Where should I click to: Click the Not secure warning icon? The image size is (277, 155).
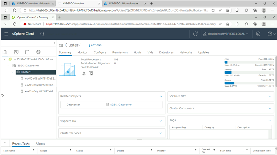click(x=25, y=24)
